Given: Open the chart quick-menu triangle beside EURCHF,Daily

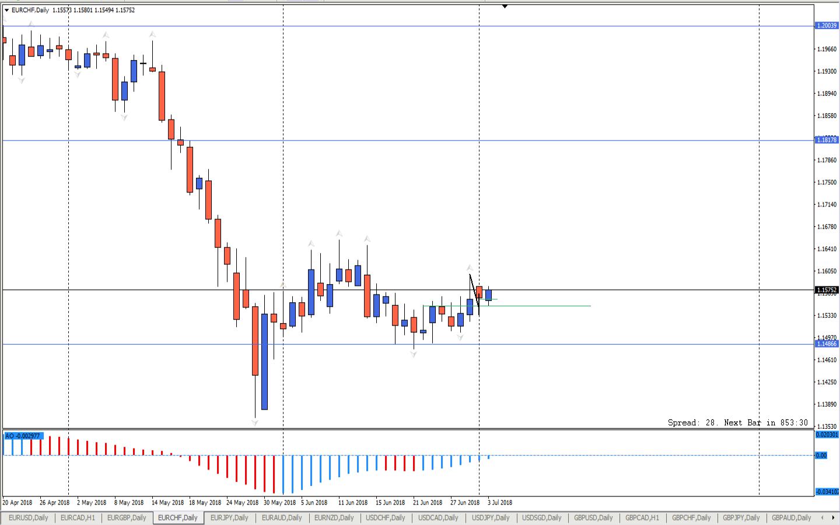Looking at the screenshot, I should click(x=6, y=10).
